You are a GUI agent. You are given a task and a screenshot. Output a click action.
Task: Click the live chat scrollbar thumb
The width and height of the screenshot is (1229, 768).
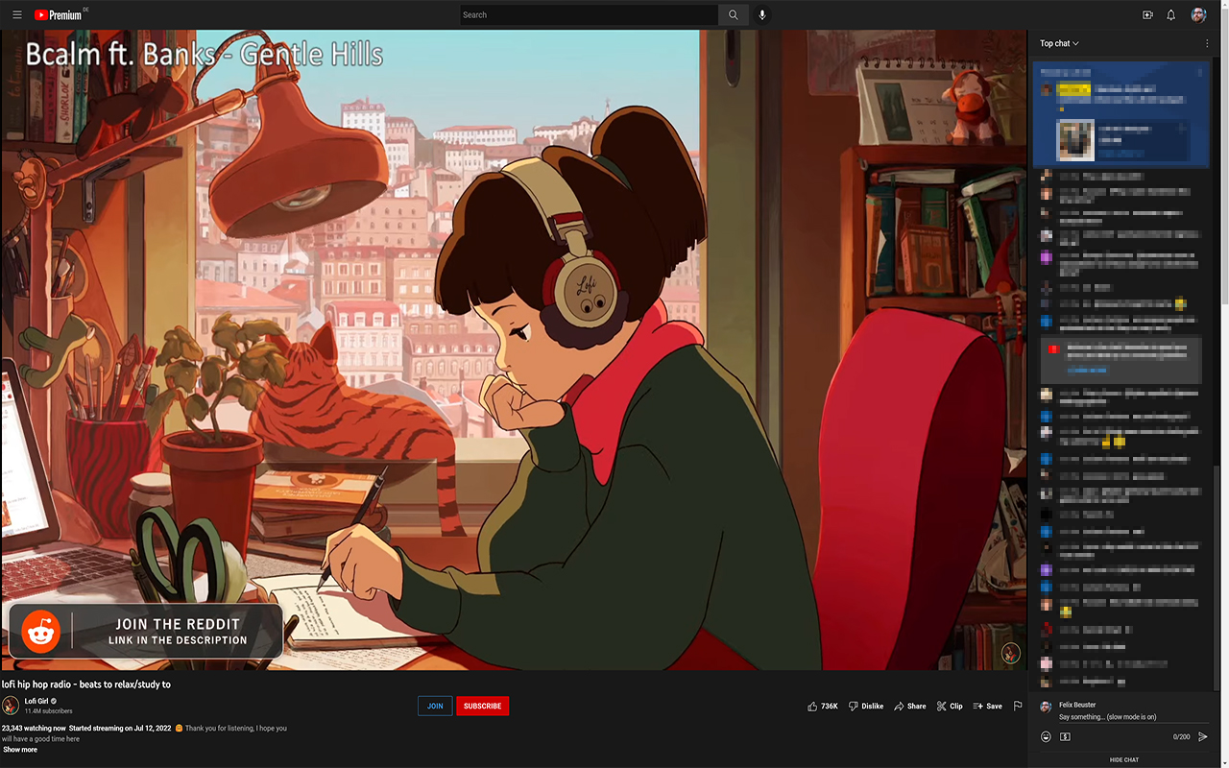[x=1216, y=576]
